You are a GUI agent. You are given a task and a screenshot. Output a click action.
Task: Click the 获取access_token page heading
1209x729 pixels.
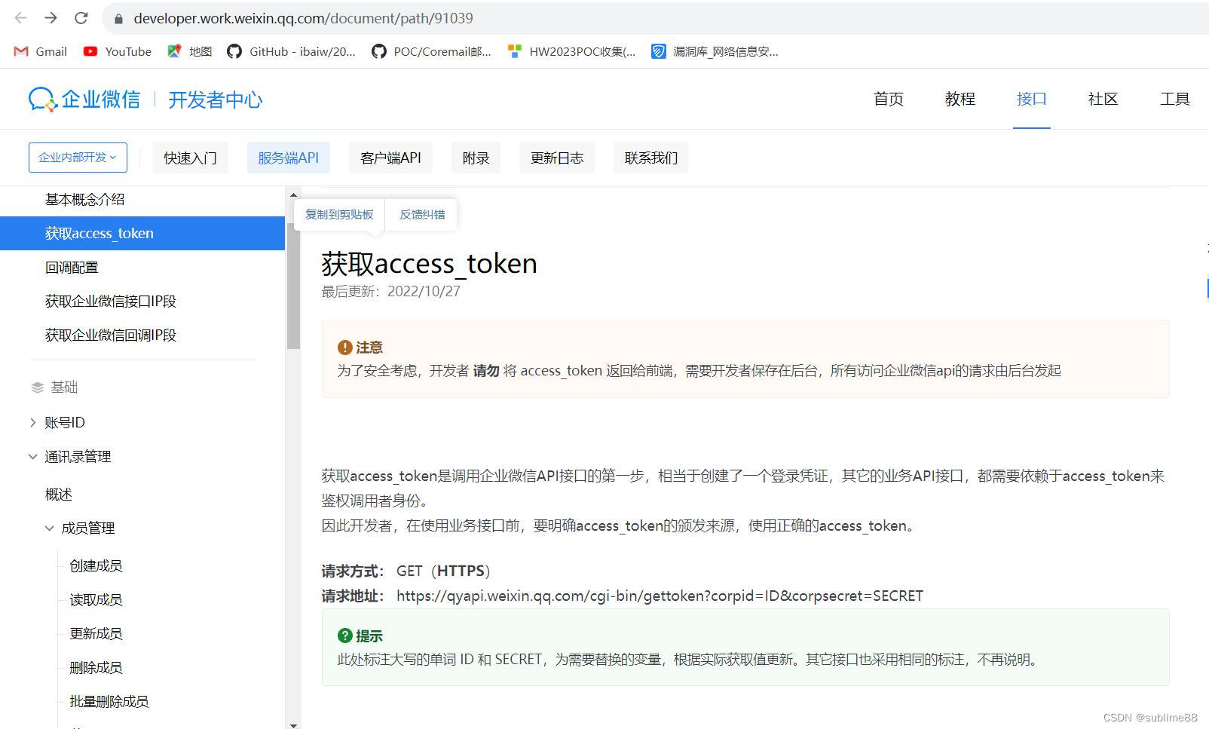point(429,263)
